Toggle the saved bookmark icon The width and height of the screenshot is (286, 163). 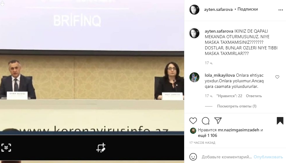pos(280,121)
